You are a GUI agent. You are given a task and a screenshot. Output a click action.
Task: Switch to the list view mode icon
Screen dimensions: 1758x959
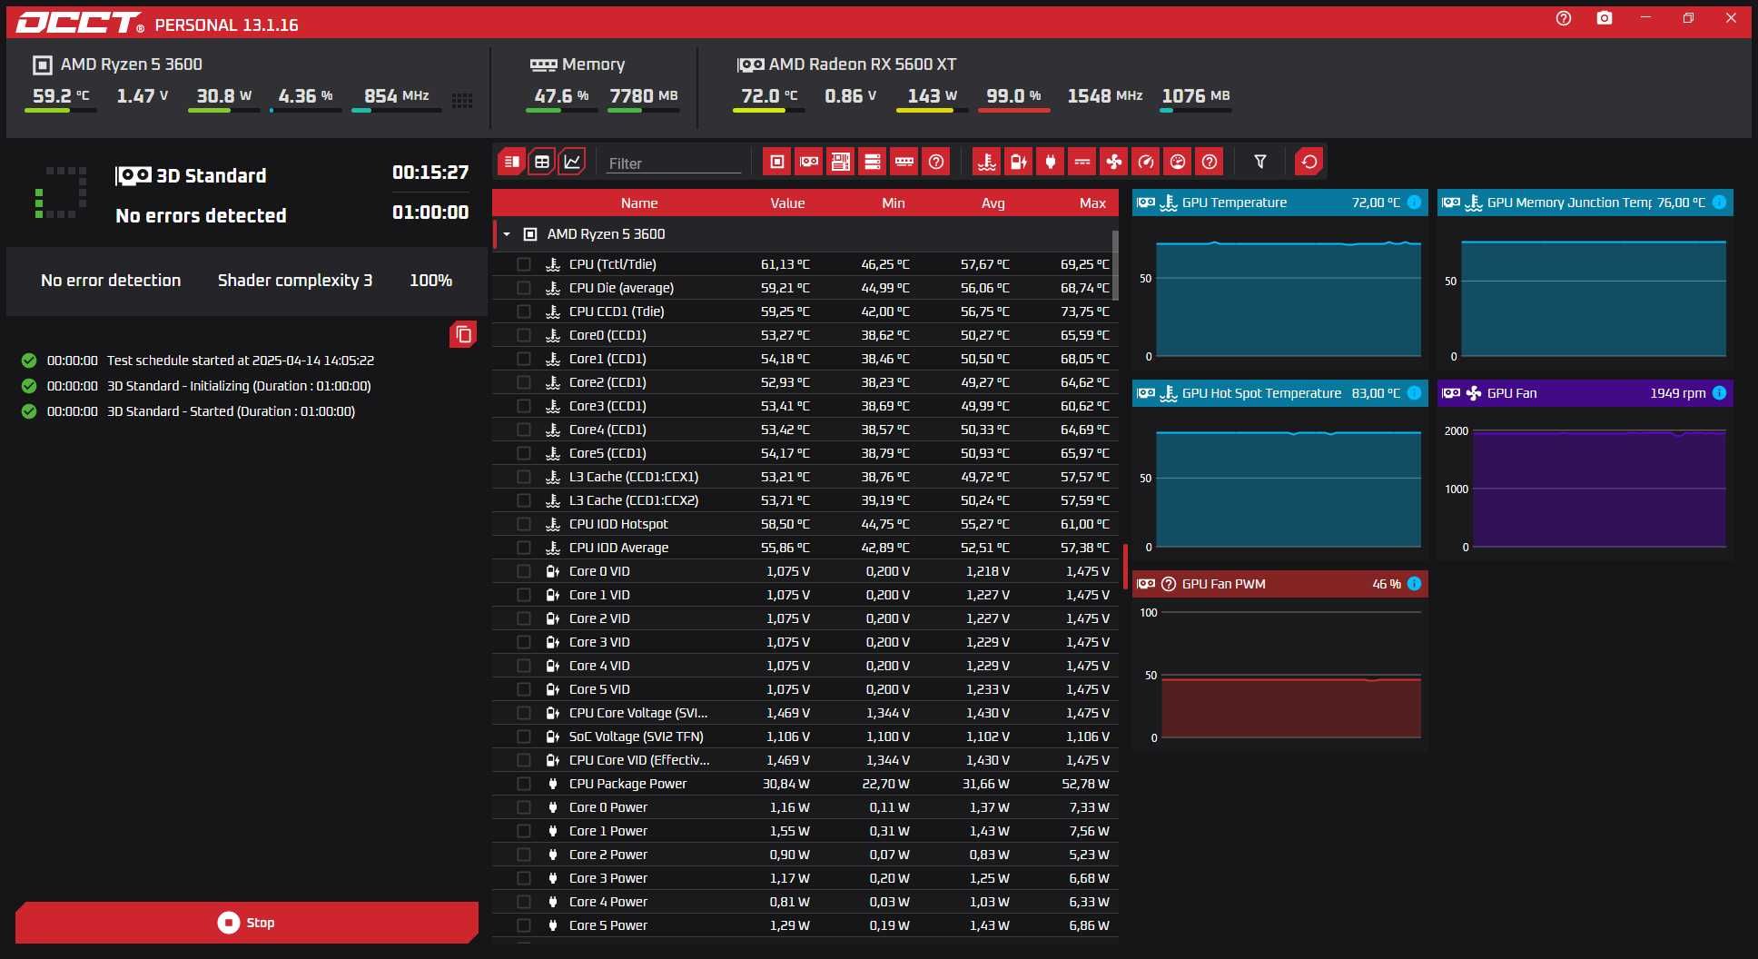pyautogui.click(x=512, y=162)
